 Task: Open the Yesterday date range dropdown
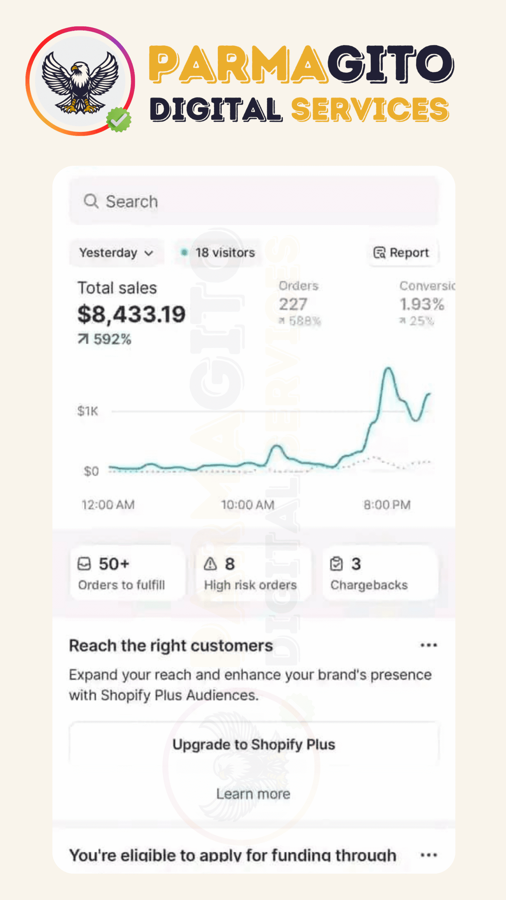point(116,252)
